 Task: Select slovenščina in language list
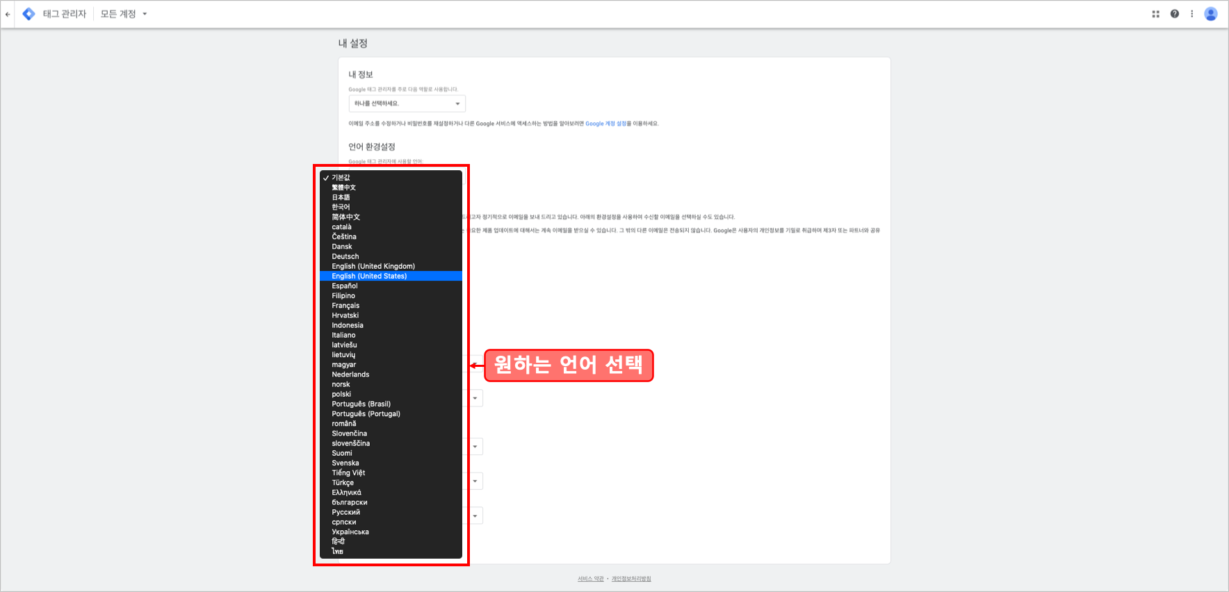[x=391, y=443]
